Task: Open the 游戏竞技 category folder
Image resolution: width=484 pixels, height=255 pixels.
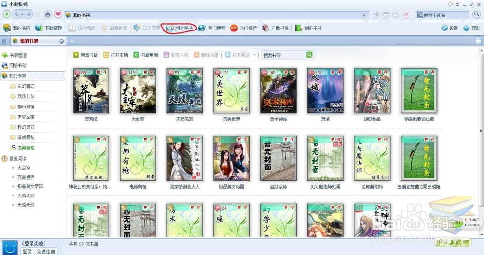Action: click(x=22, y=137)
